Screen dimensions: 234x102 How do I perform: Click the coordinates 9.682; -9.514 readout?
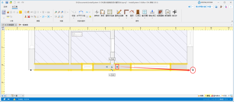coord(24,99)
